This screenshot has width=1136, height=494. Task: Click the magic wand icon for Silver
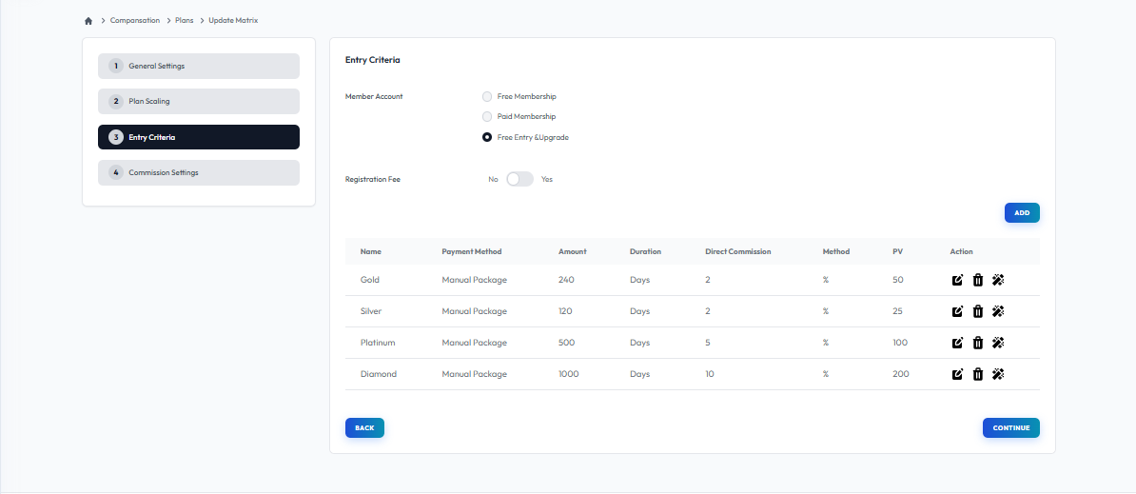click(x=998, y=311)
